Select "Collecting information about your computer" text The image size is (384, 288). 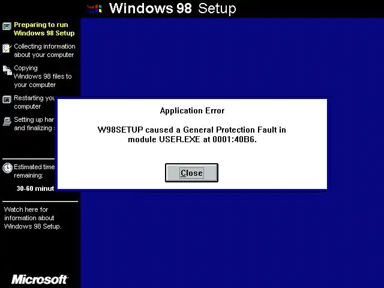point(44,50)
